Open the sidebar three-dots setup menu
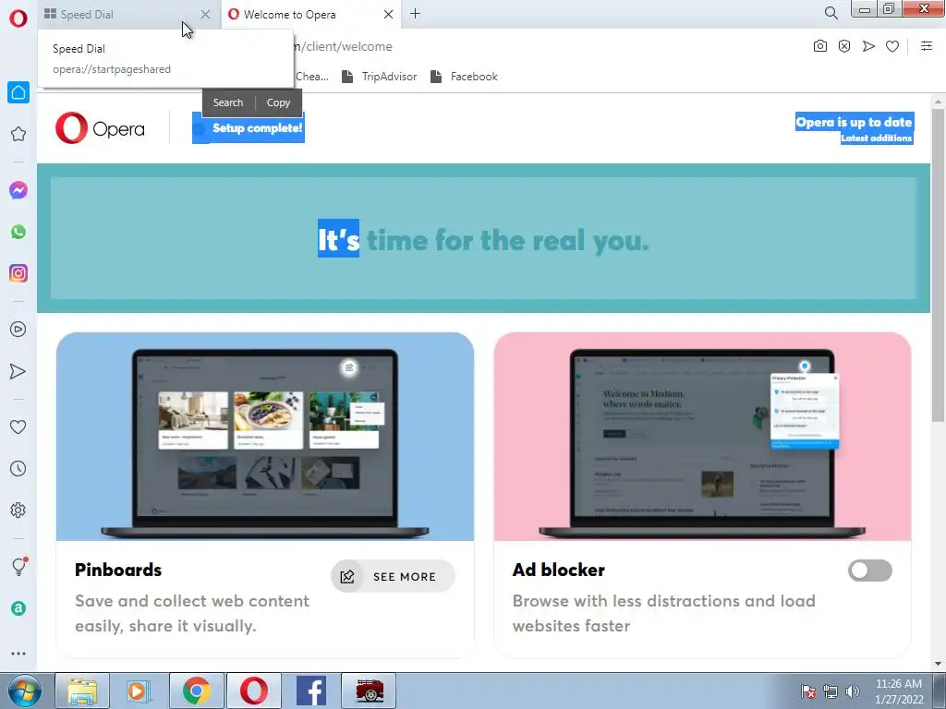 click(18, 654)
